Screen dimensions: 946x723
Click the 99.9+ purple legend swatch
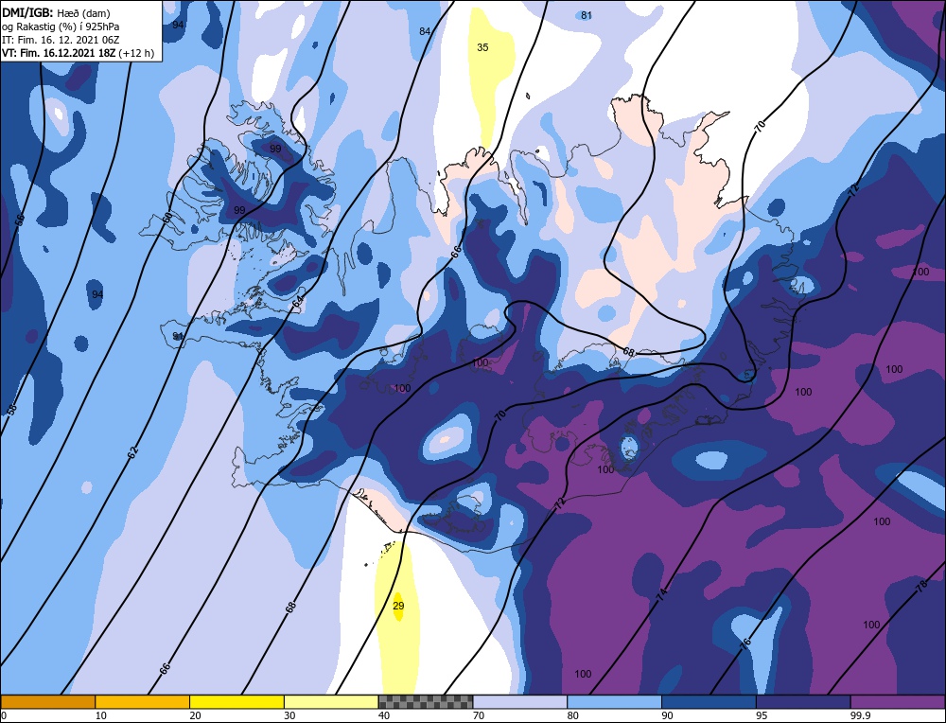tap(898, 701)
